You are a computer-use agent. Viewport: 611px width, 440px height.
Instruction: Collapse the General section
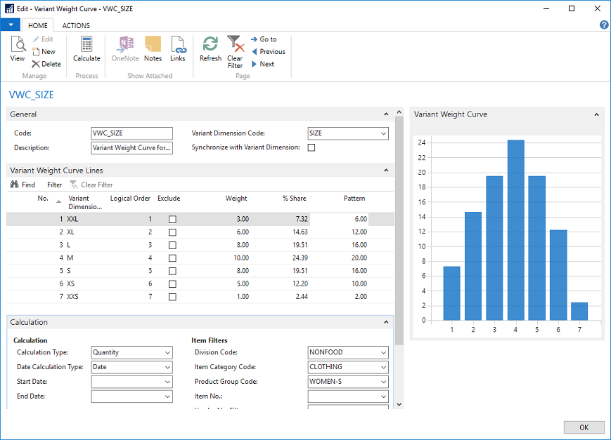point(385,114)
